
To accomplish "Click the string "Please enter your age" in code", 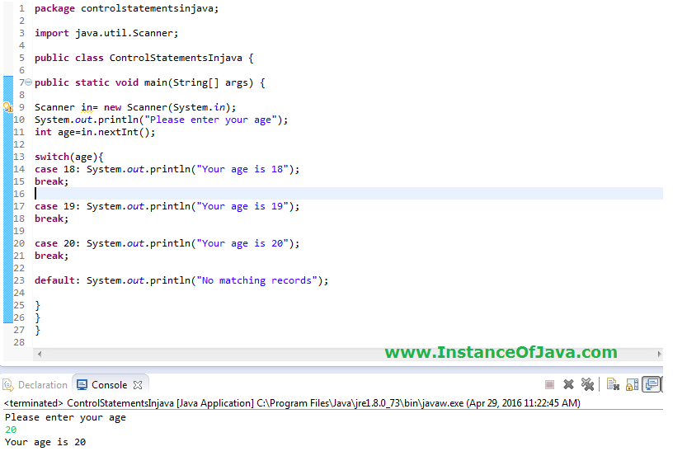I will pyautogui.click(x=211, y=120).
